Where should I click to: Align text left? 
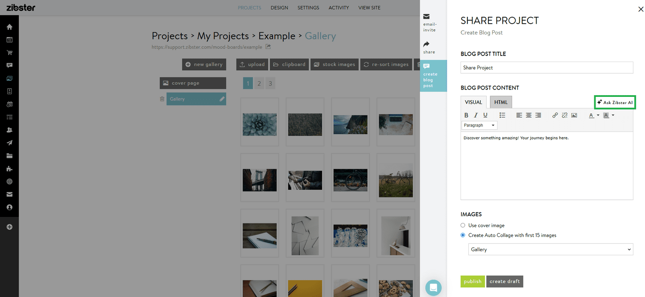tap(519, 115)
